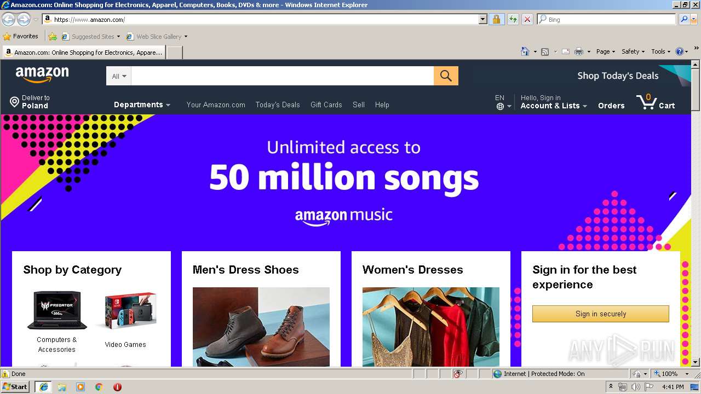Click the orange search magnifier button
Screen dimensions: 701x394
pyautogui.click(x=446, y=76)
